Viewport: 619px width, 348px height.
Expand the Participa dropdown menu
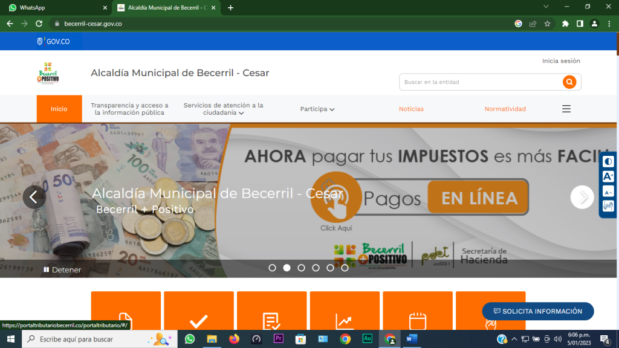pyautogui.click(x=317, y=109)
